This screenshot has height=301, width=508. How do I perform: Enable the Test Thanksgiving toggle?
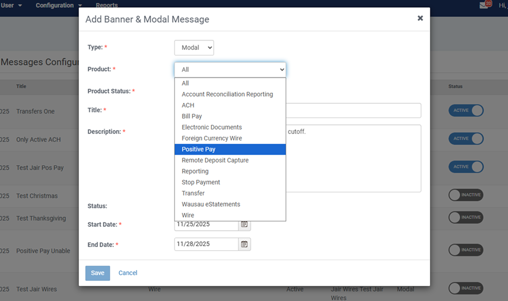point(466,217)
